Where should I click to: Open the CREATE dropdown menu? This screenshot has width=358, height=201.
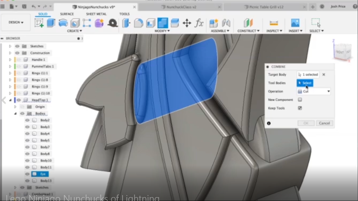[x=75, y=31]
